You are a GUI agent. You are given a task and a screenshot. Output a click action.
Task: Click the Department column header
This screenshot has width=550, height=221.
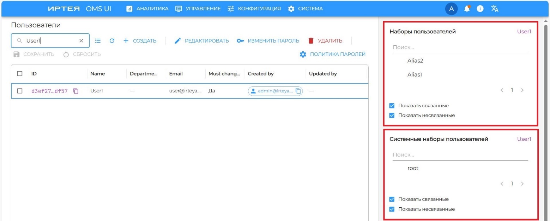point(143,74)
